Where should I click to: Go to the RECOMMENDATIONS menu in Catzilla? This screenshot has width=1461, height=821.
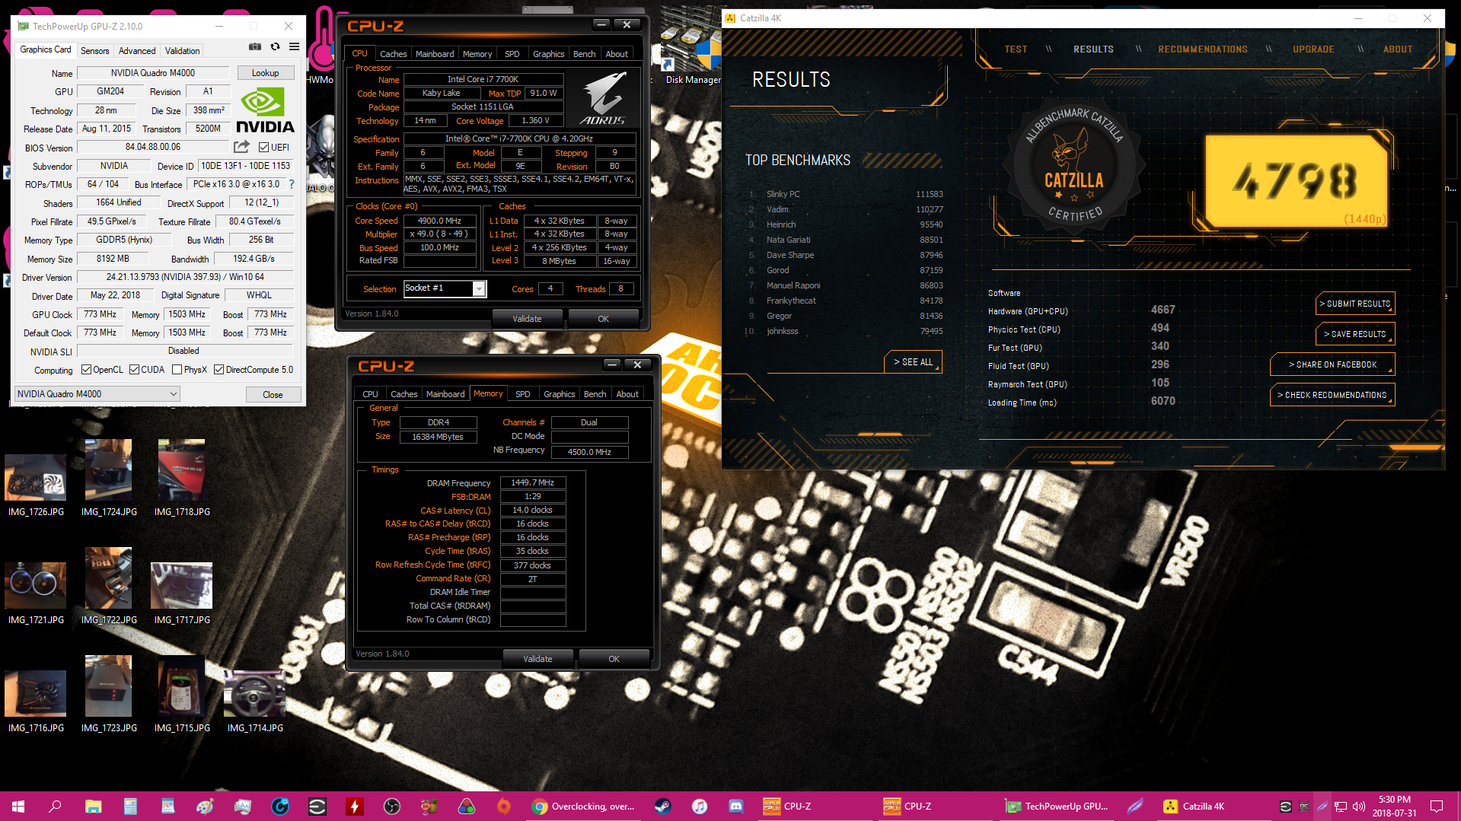[1203, 49]
